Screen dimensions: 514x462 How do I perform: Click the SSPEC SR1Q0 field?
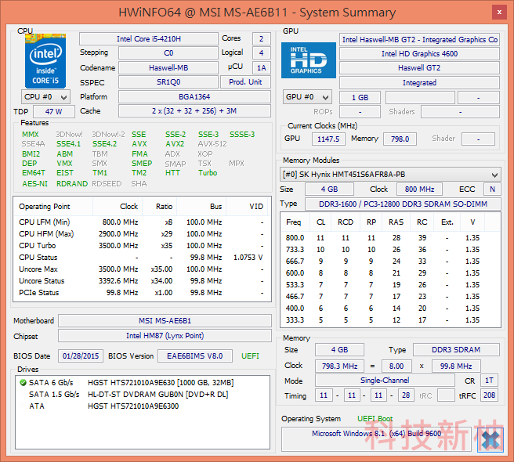168,82
